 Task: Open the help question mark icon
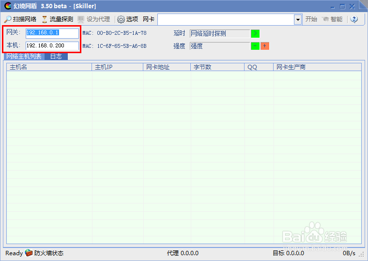click(354, 19)
